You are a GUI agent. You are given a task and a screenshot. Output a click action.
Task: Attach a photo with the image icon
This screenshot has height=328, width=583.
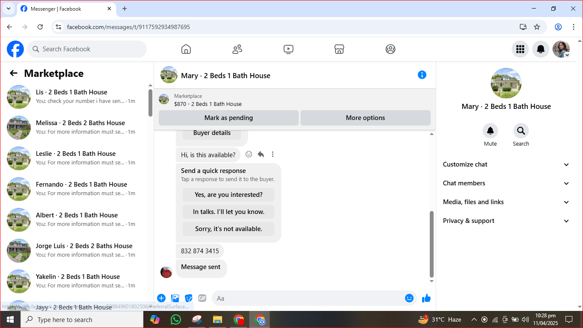coord(175,298)
